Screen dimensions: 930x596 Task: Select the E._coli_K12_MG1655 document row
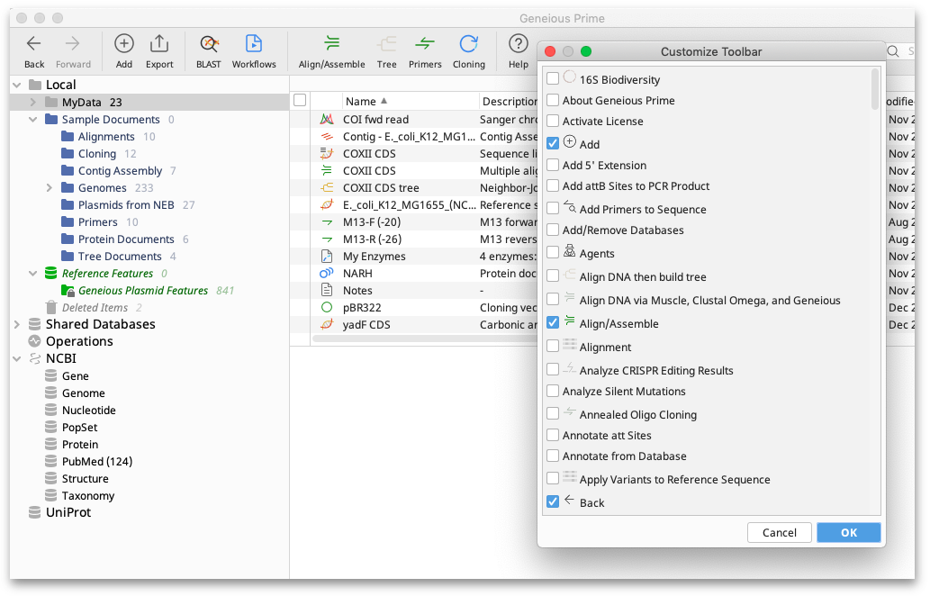click(x=413, y=205)
